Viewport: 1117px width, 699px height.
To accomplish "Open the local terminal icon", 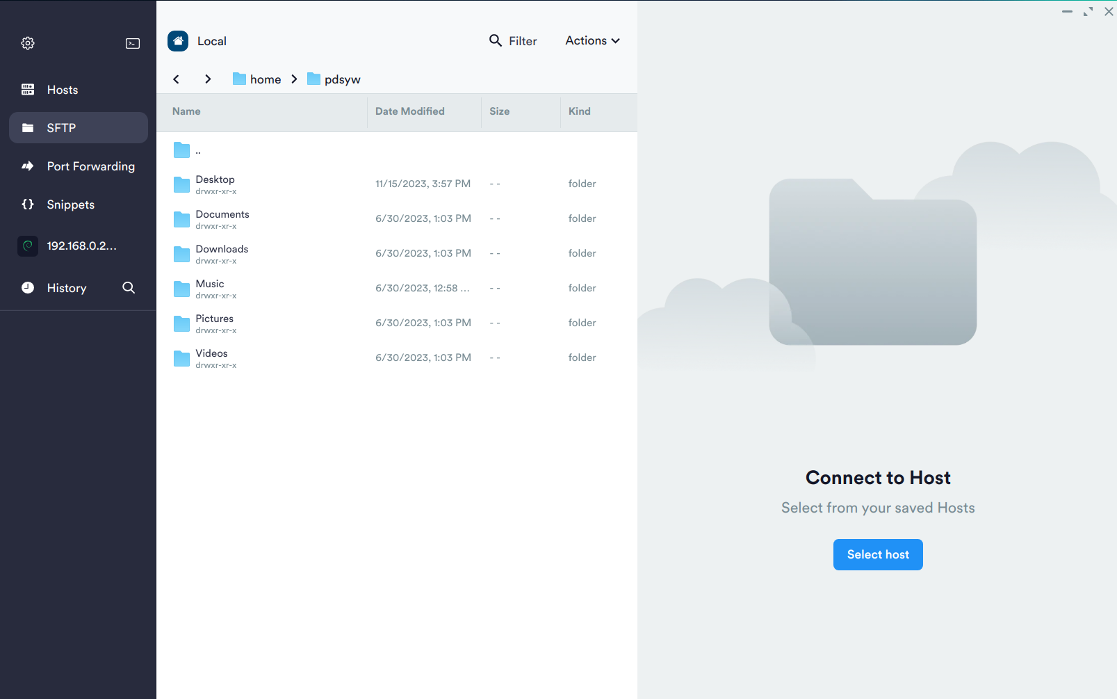I will pos(133,43).
